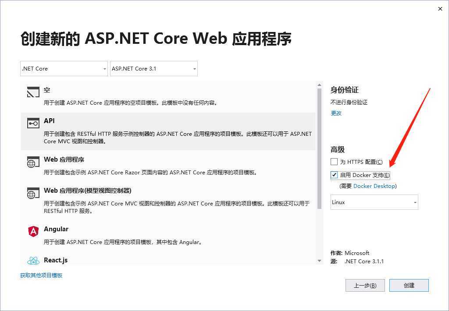
Task: Select the Empty (空) template icon
Action: (x=33, y=92)
